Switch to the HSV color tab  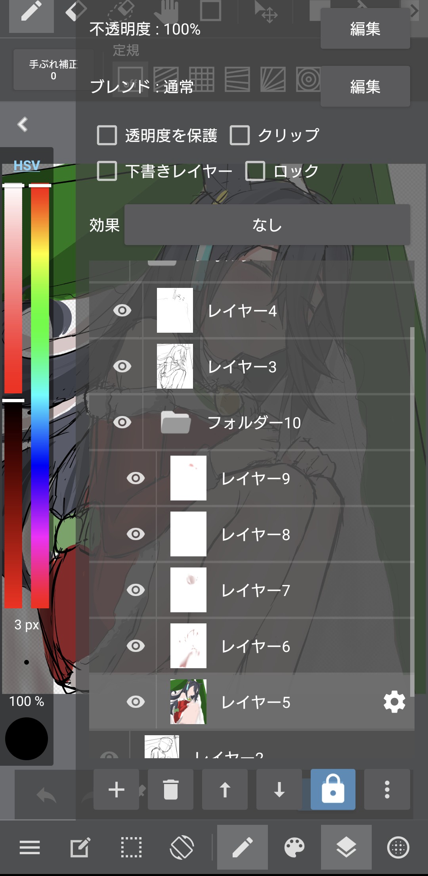click(27, 165)
